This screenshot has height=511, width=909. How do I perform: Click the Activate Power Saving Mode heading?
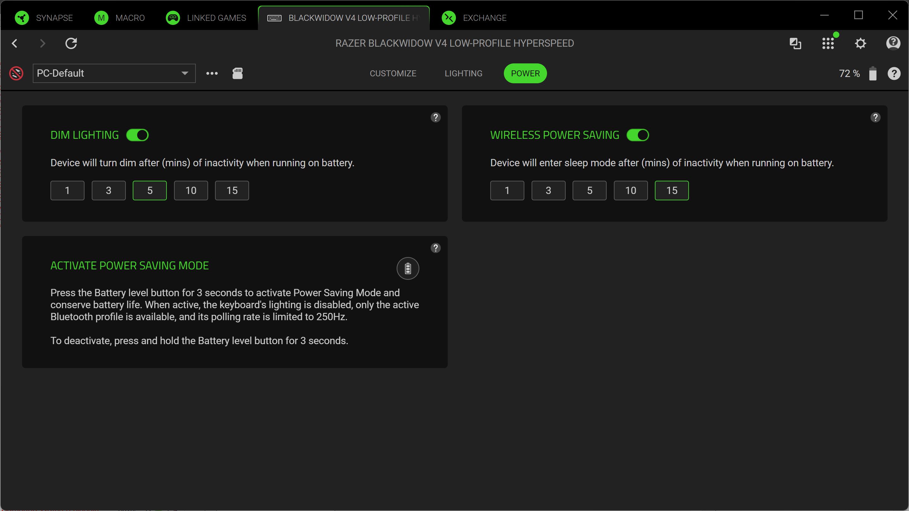(x=130, y=266)
